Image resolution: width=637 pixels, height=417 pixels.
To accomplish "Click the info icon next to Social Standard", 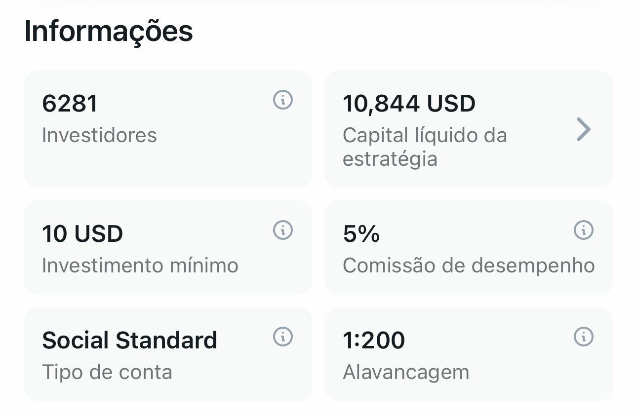I will tap(283, 337).
